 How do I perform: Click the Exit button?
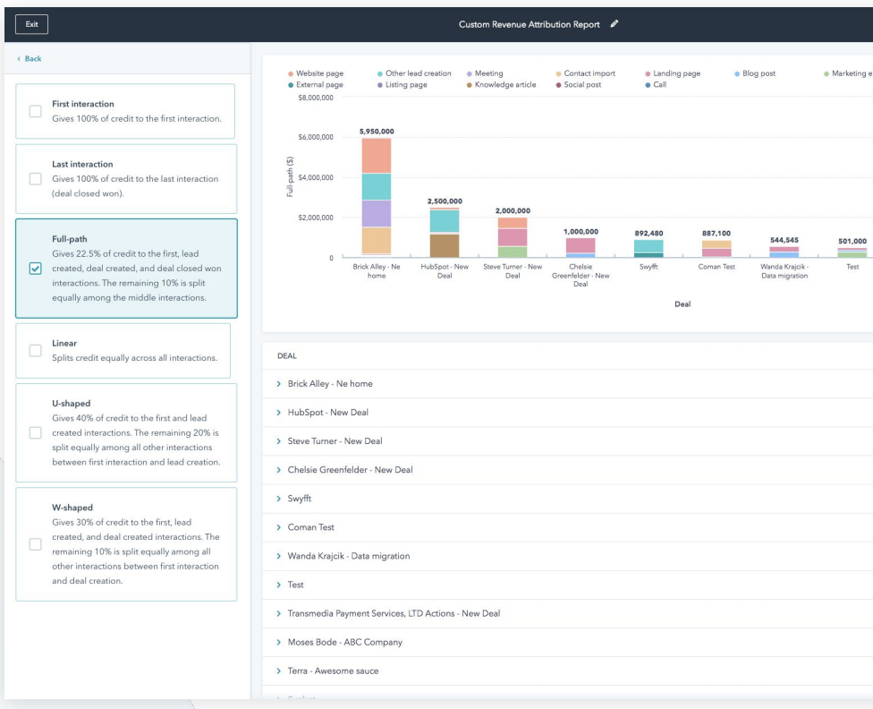click(31, 24)
